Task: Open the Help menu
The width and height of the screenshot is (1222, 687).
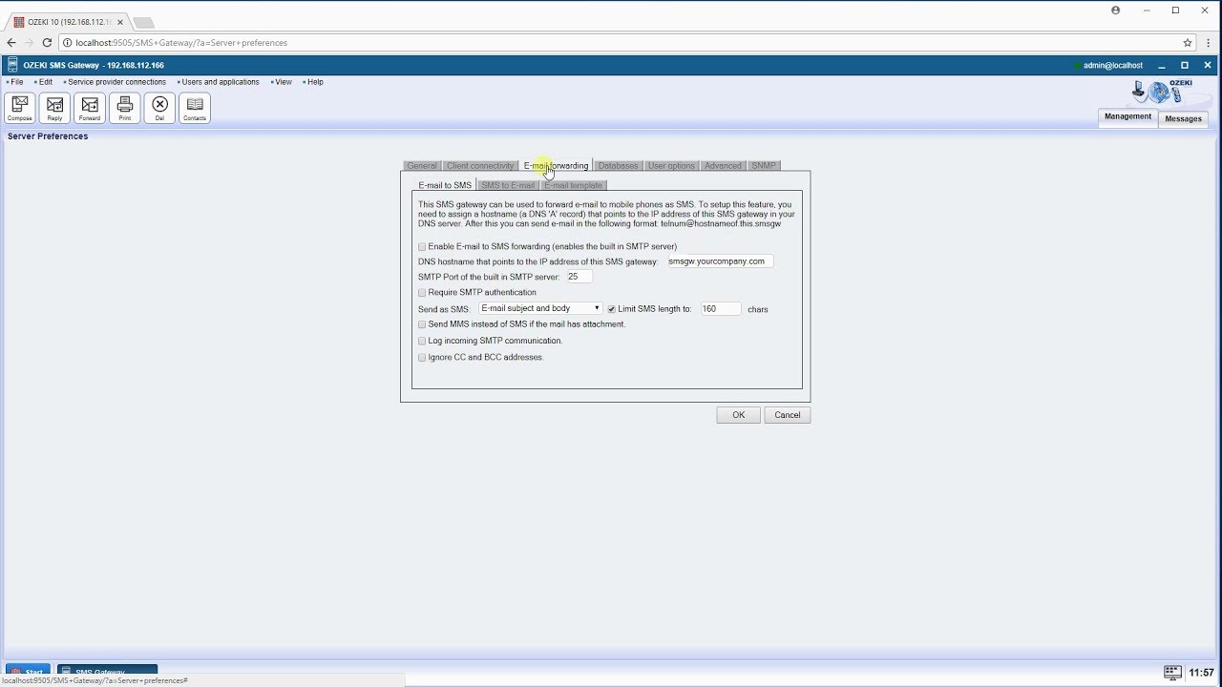Action: click(314, 82)
